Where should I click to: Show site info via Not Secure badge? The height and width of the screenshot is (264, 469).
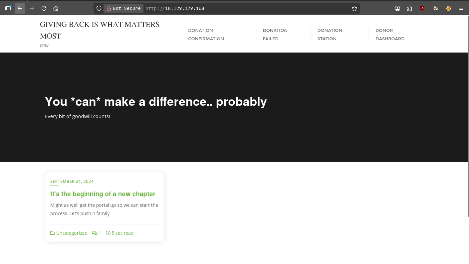coord(123,8)
